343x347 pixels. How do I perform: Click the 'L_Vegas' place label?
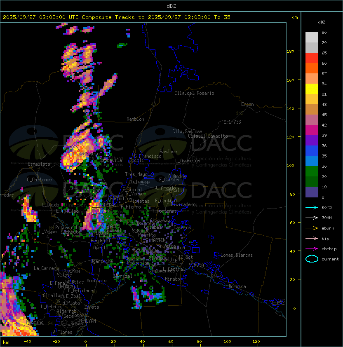(x=48, y=232)
